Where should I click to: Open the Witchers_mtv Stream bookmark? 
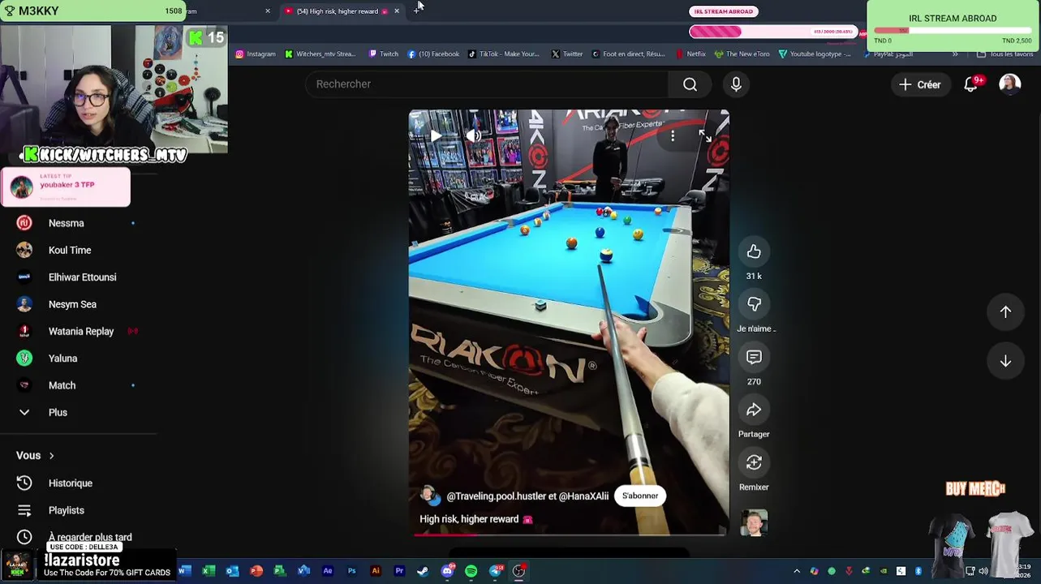[x=320, y=54]
